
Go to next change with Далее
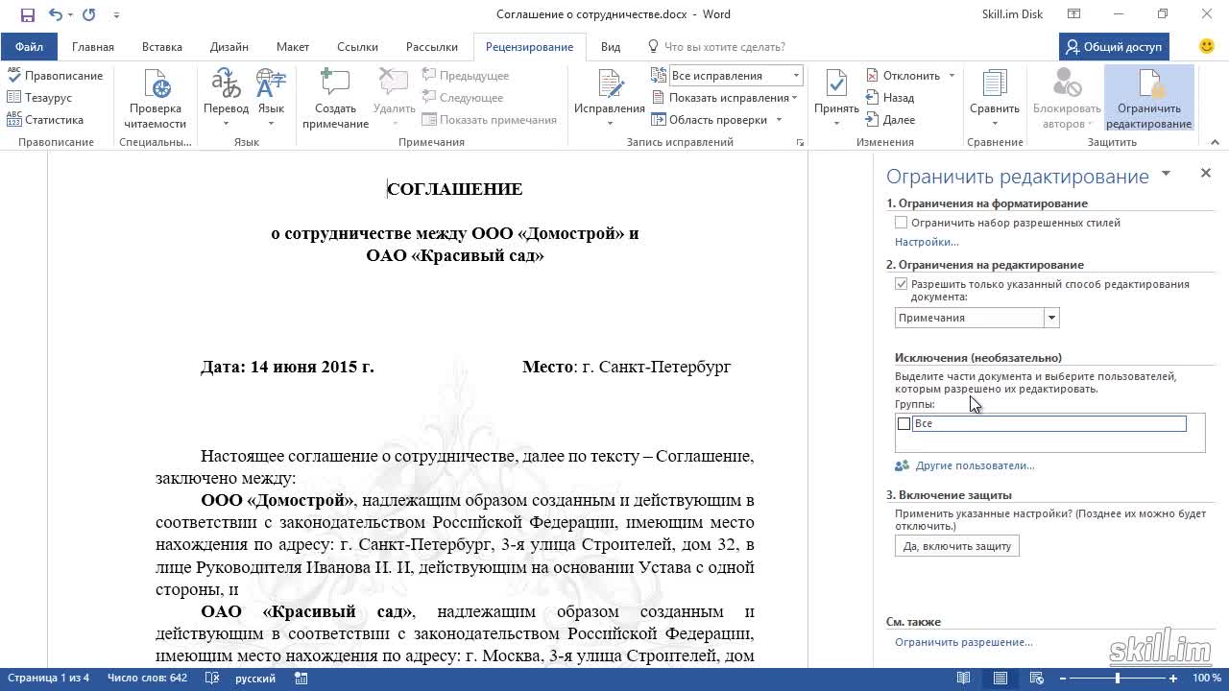(x=890, y=120)
